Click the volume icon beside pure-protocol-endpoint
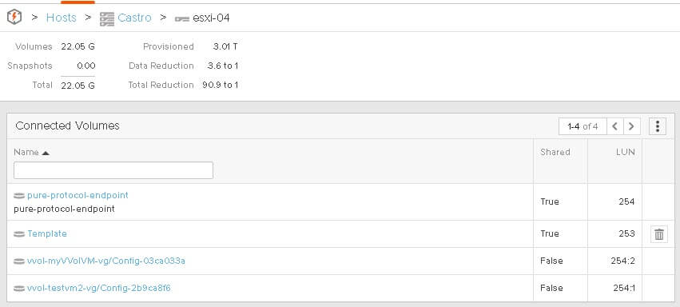Screen dimensions: 680x307 (x=19, y=196)
